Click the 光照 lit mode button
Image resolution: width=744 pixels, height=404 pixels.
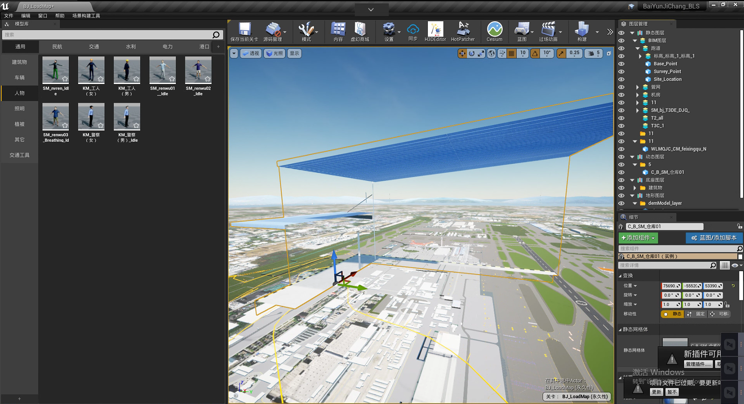pos(274,53)
